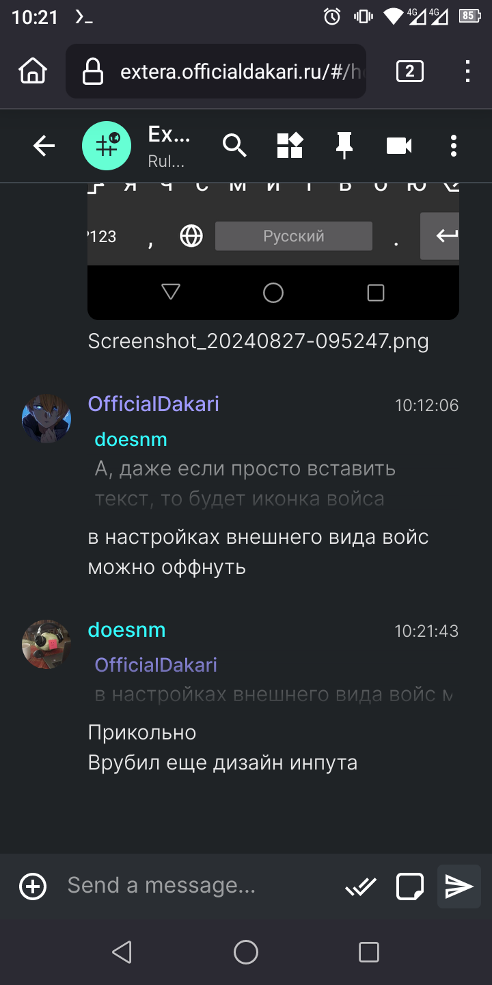Viewport: 492px width, 985px height.
Task: Show pinned messages with the pin icon
Action: [344, 146]
